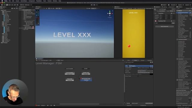Click the red ball in Game view

(x=129, y=46)
